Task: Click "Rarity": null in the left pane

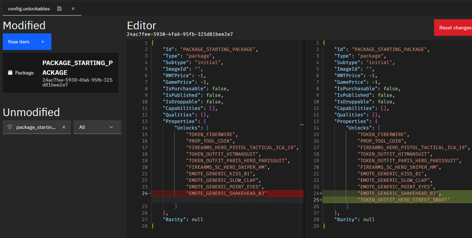Action: tap(183, 219)
